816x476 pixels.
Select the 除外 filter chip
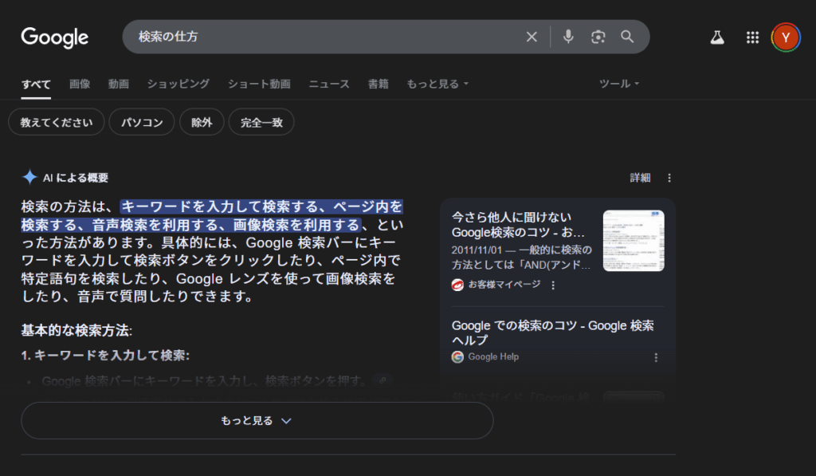point(202,122)
